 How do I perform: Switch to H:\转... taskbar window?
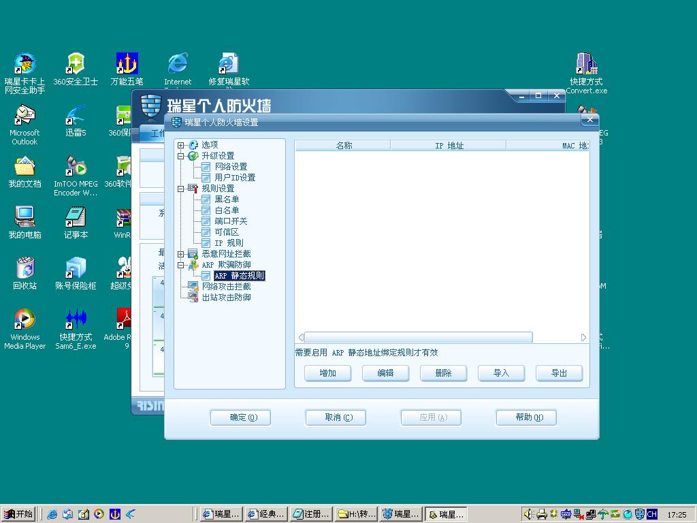point(357,515)
